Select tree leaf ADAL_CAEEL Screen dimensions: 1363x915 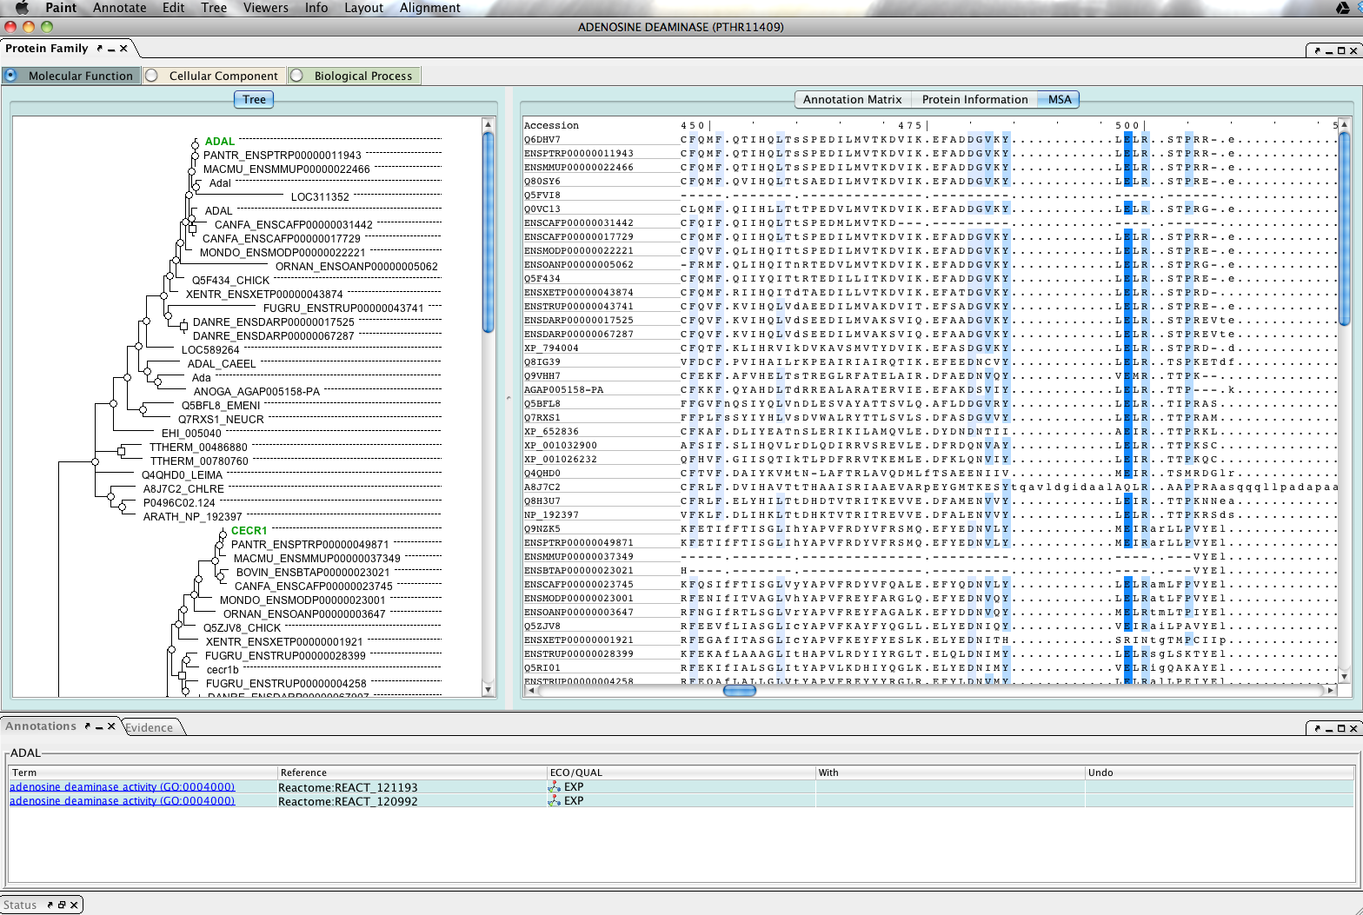pos(222,363)
